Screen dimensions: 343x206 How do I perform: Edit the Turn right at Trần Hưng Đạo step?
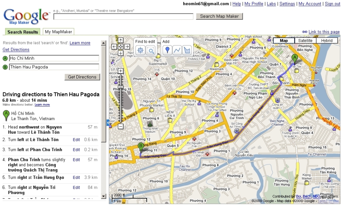(76, 177)
